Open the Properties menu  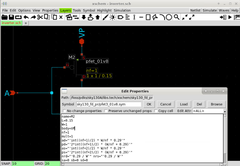(x=50, y=10)
